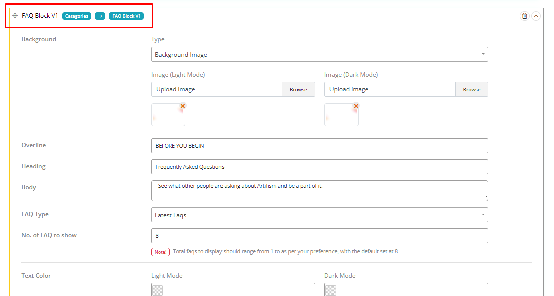Click into the Heading text field
The height and width of the screenshot is (296, 554).
(x=319, y=167)
